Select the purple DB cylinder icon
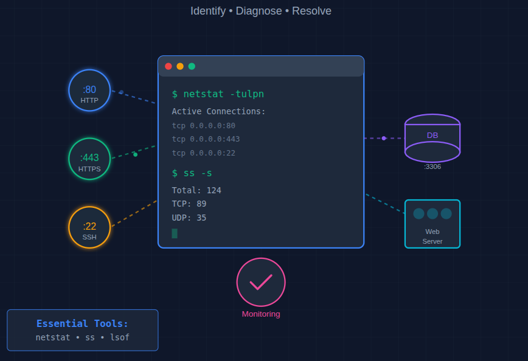The height and width of the screenshot is (361, 528). pos(432,138)
